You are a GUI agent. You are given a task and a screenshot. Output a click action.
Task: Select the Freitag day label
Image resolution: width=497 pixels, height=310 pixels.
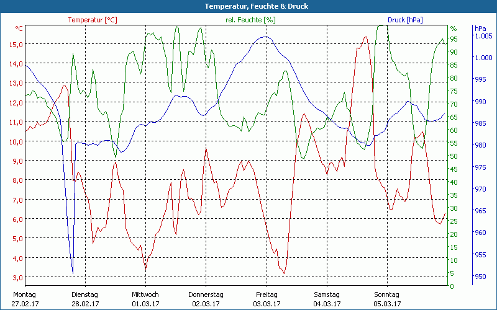(x=267, y=294)
